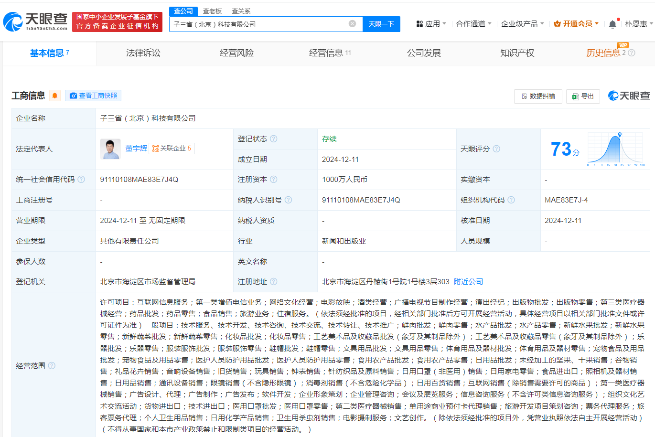Select the 法律诉讼 tab
655x437 pixels.
click(143, 53)
